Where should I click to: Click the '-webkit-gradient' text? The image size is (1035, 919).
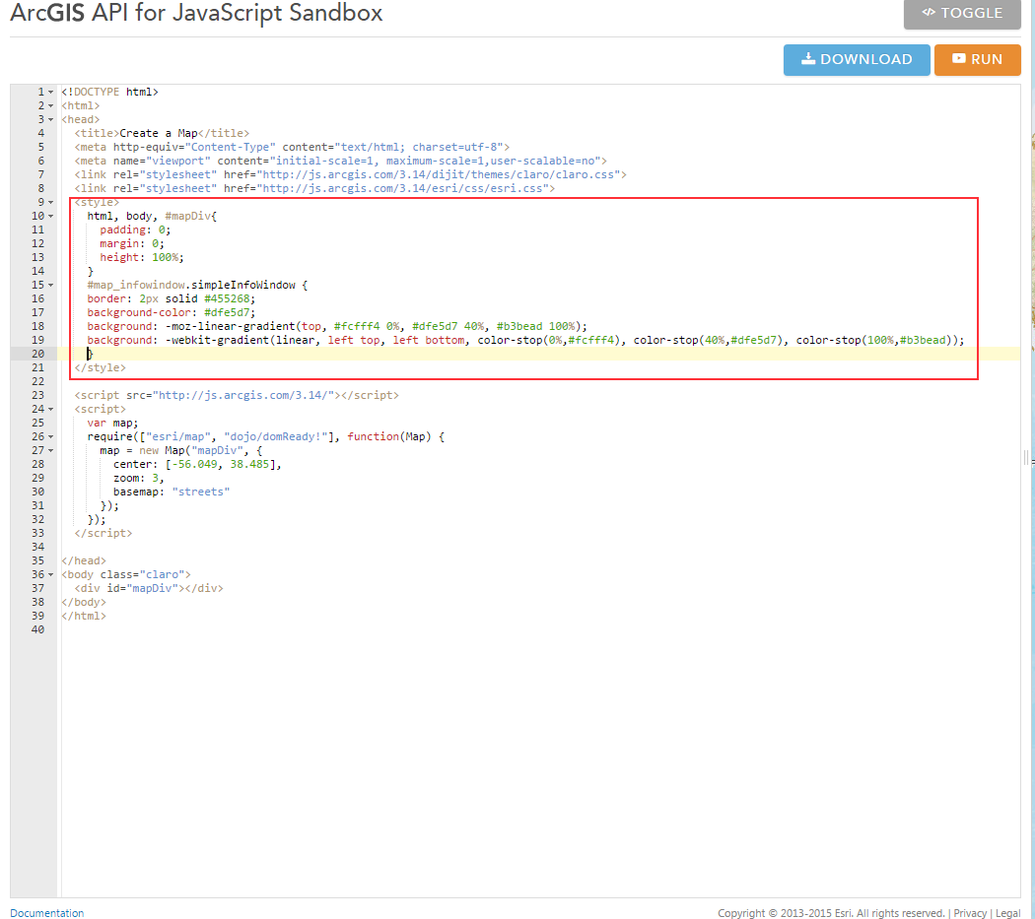click(x=217, y=341)
